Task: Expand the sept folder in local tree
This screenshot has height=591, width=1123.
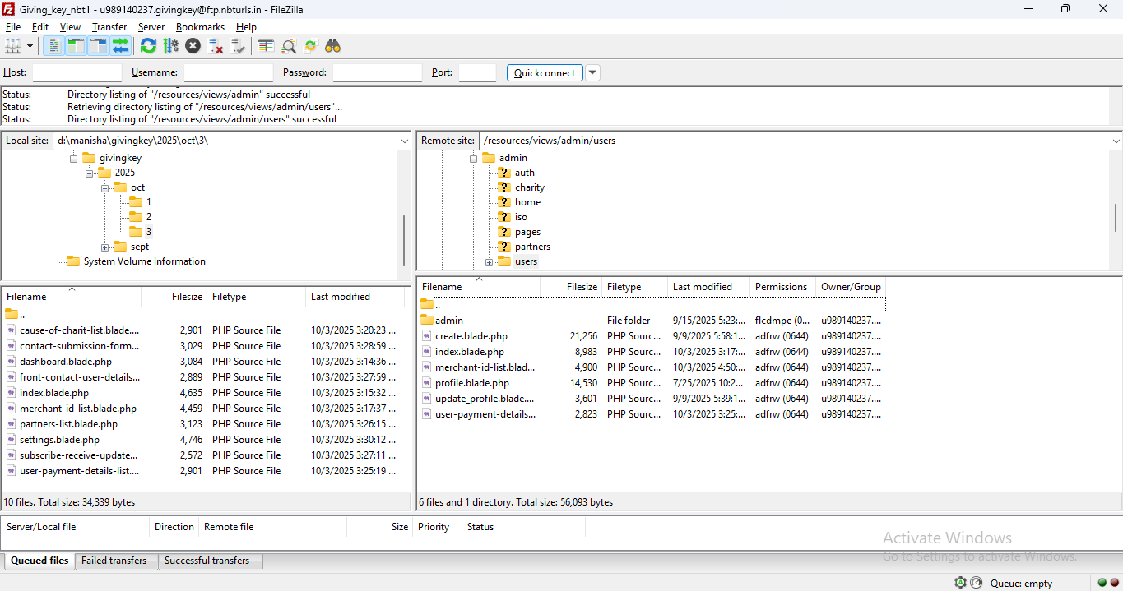Action: (x=105, y=247)
